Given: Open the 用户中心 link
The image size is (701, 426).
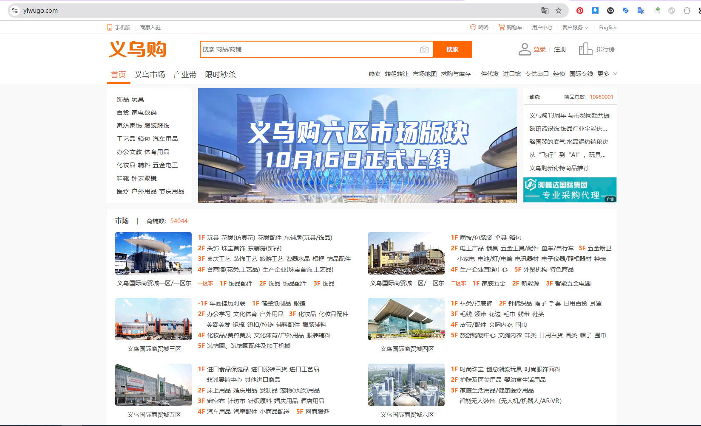Looking at the screenshot, I should coord(542,27).
